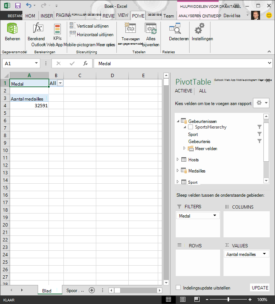Open field list tools gear dropdown
Image resolution: width=275 pixels, height=304 pixels.
[x=261, y=103]
